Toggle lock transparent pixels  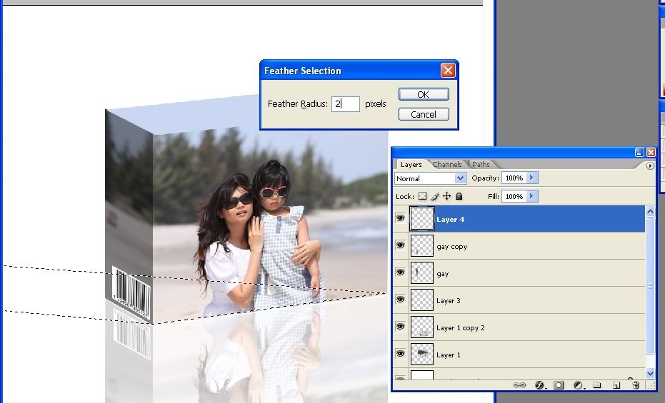pyautogui.click(x=422, y=196)
